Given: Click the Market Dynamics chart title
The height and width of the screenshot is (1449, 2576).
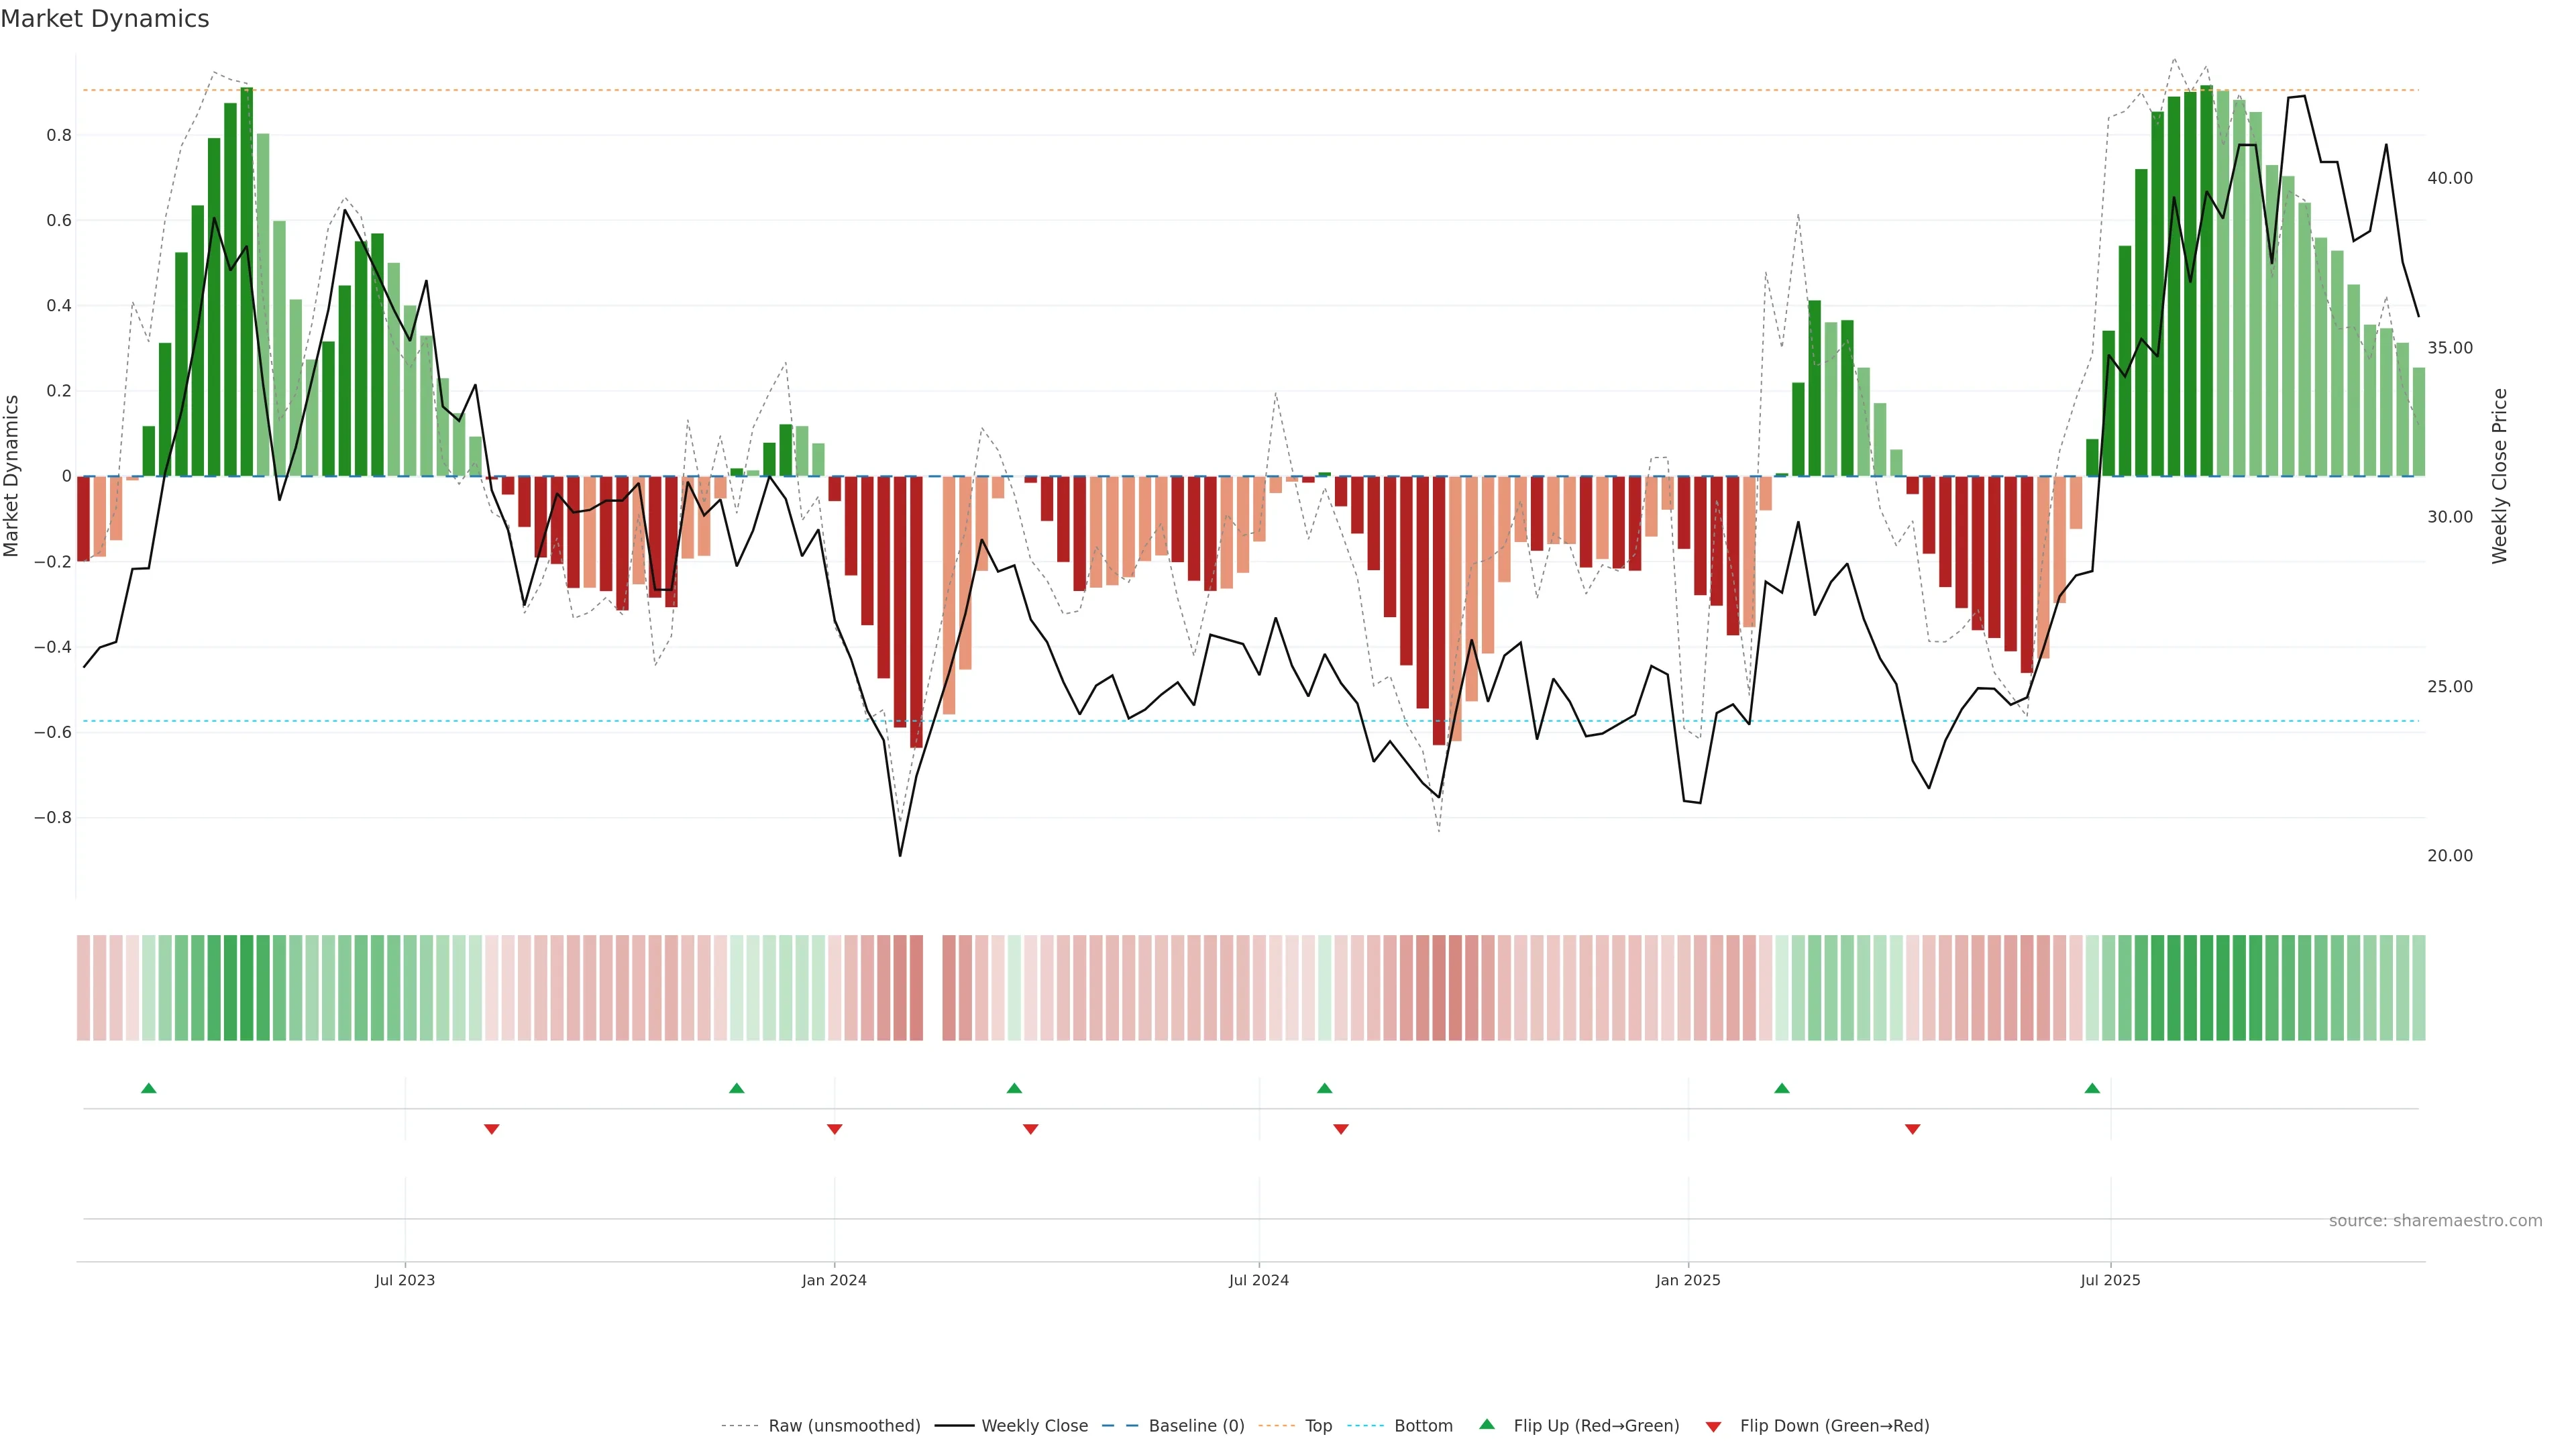Looking at the screenshot, I should click(x=105, y=19).
